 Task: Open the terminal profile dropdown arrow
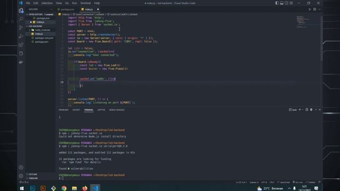pyautogui.click(x=303, y=110)
